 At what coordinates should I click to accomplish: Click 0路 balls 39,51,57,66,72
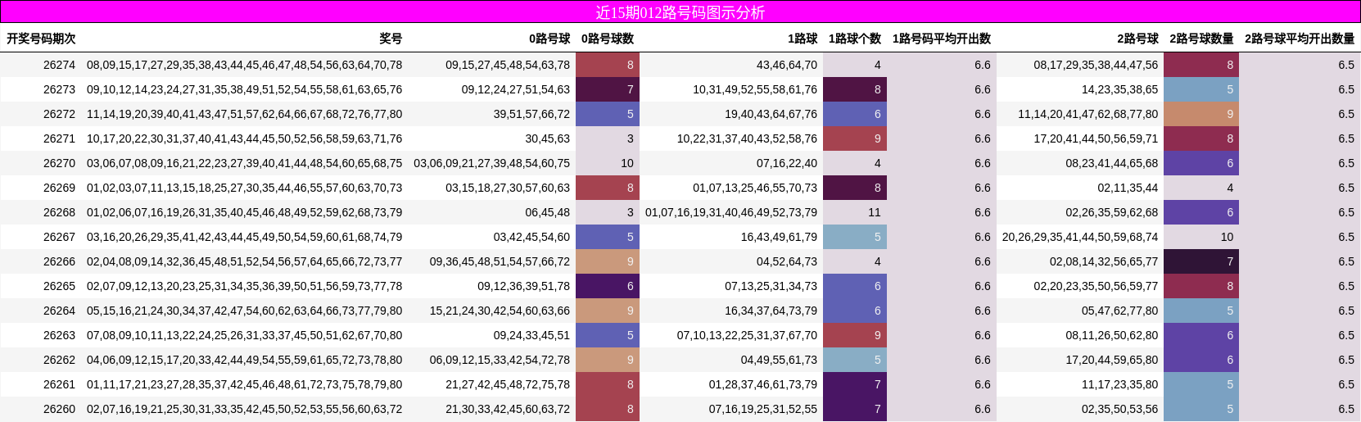pos(531,114)
